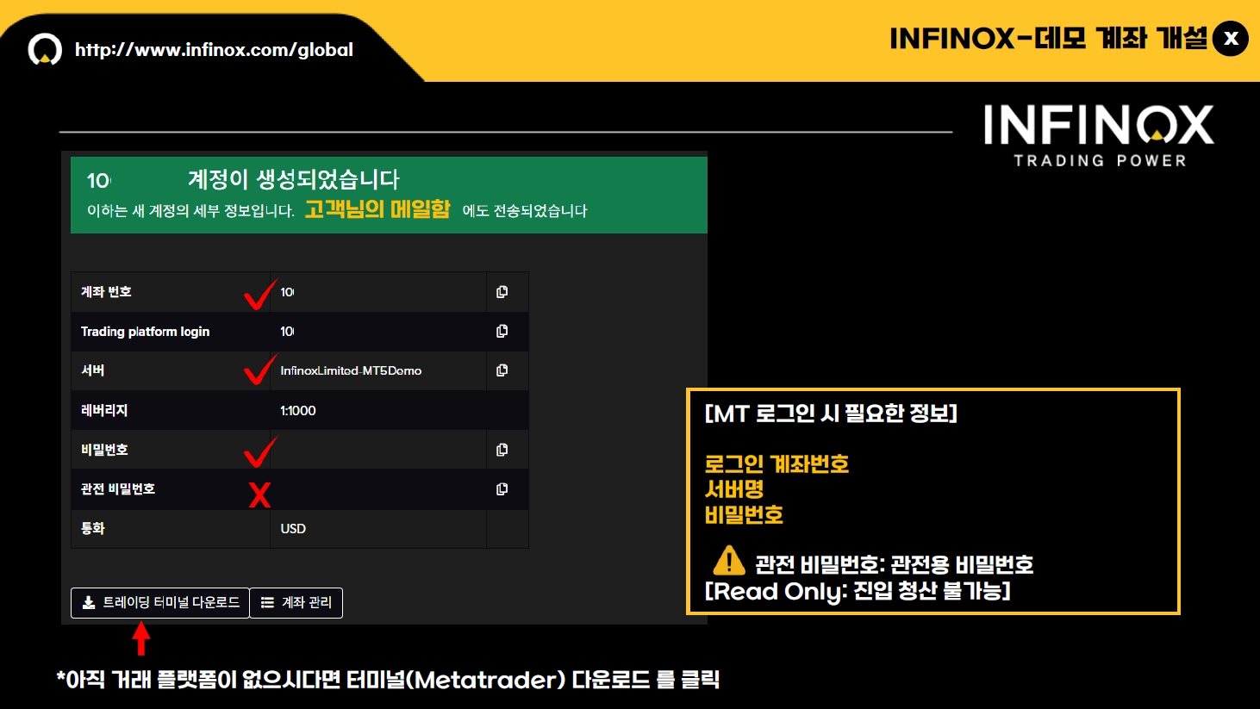Screen dimensions: 1260x709
Task: Click the download icon in terminal button
Action: (88, 603)
